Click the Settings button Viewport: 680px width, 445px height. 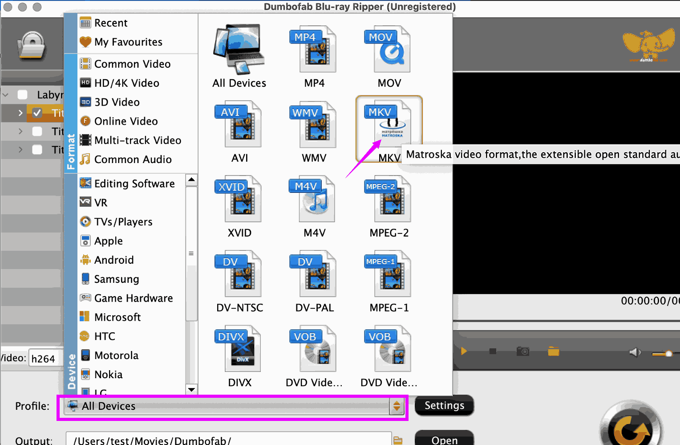444,405
